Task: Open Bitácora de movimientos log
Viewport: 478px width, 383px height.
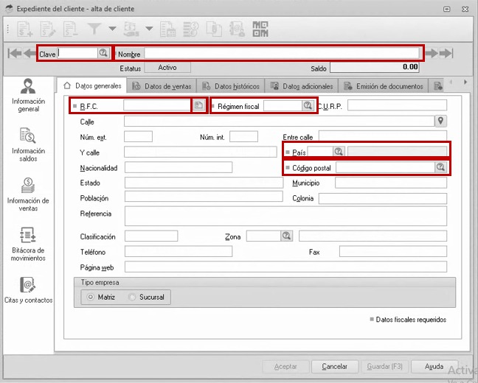Action: point(29,245)
